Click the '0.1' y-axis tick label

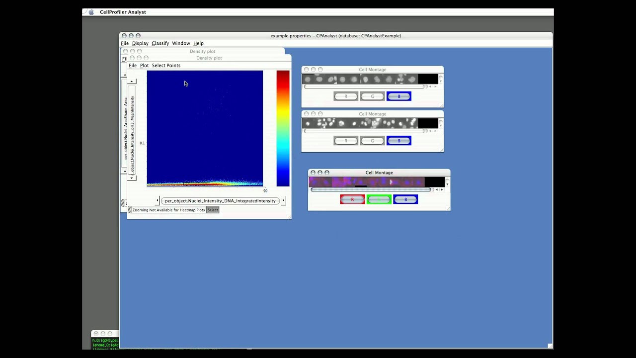point(142,143)
